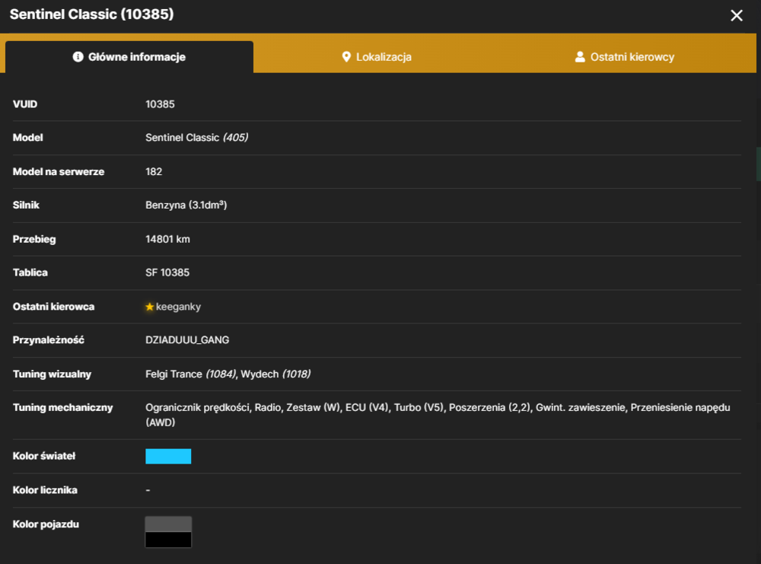
Task: Select the Wydech (1018) tuning entry
Action: point(275,374)
